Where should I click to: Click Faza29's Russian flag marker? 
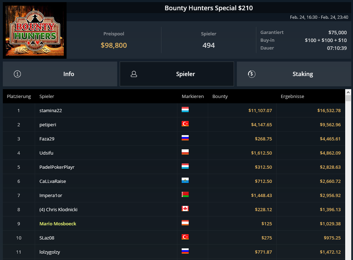(185, 138)
